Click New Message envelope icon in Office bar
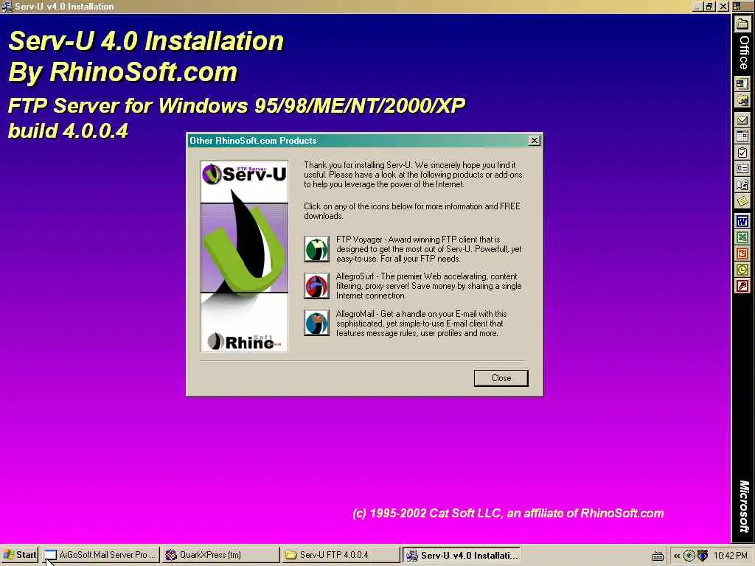 click(742, 120)
